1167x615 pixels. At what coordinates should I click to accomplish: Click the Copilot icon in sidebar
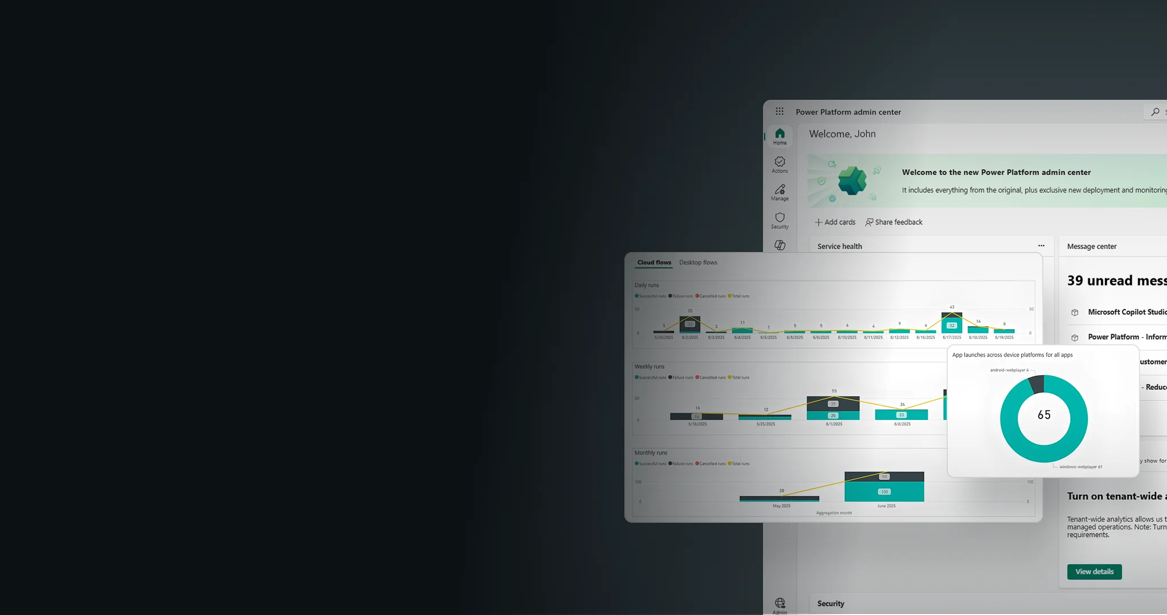click(780, 245)
